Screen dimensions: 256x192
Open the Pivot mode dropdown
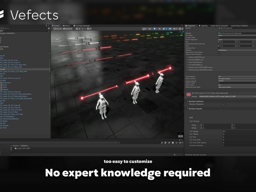click(58, 29)
